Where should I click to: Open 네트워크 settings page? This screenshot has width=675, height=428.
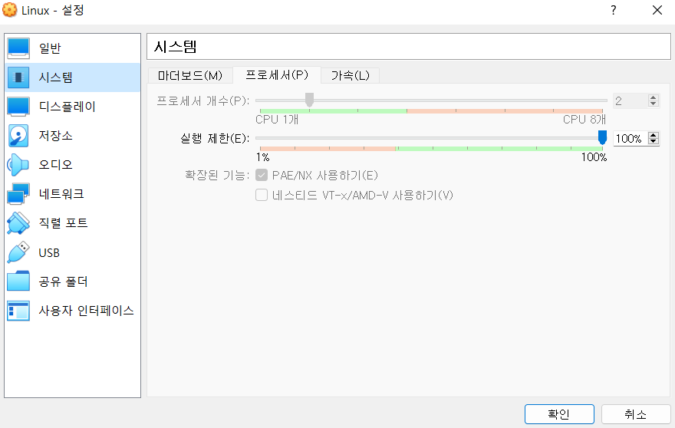pyautogui.click(x=72, y=194)
